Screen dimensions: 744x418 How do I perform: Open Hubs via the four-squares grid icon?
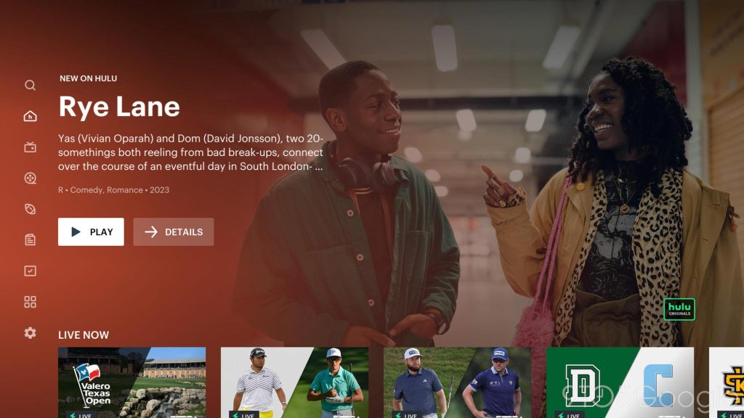click(30, 302)
